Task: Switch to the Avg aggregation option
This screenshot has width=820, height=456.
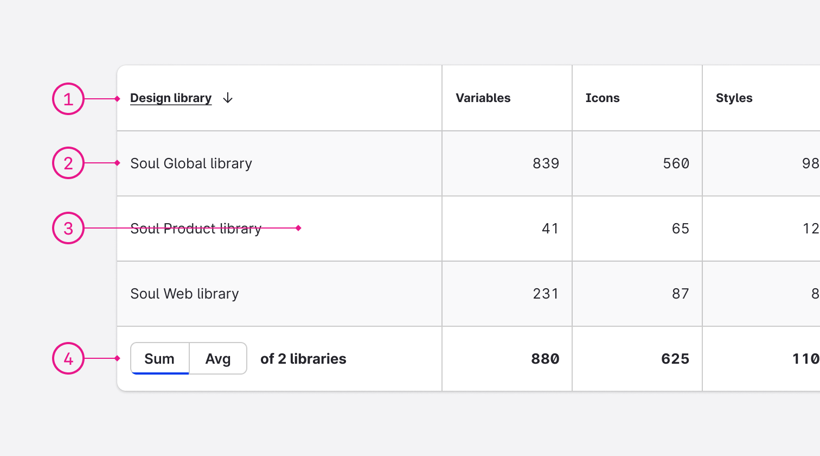Action: (218, 358)
